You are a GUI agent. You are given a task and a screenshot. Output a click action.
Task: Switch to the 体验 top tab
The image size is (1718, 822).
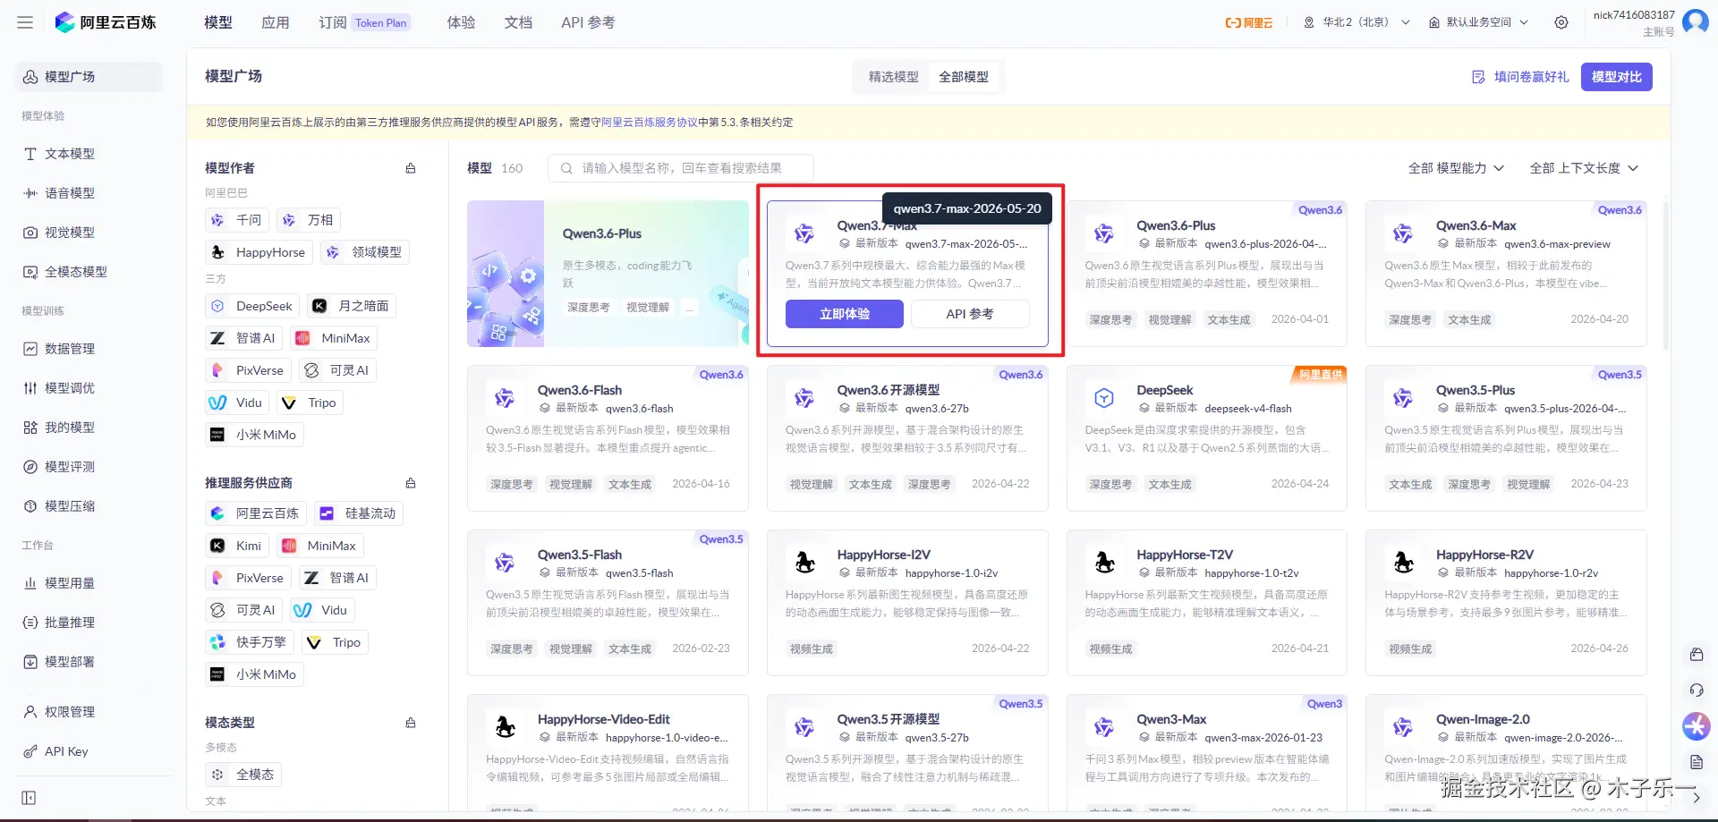[x=462, y=22]
